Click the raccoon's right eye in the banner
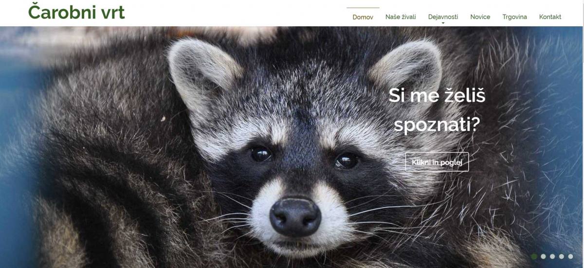This screenshot has width=584, height=268. [347, 160]
